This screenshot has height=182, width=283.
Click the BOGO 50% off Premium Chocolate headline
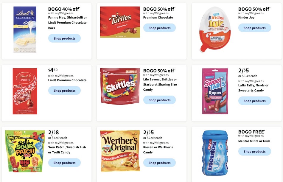pos(159,9)
